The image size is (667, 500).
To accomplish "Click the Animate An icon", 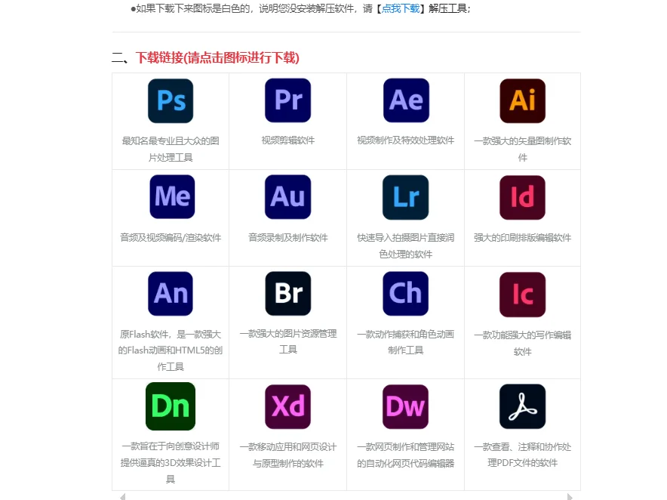I will tap(170, 294).
